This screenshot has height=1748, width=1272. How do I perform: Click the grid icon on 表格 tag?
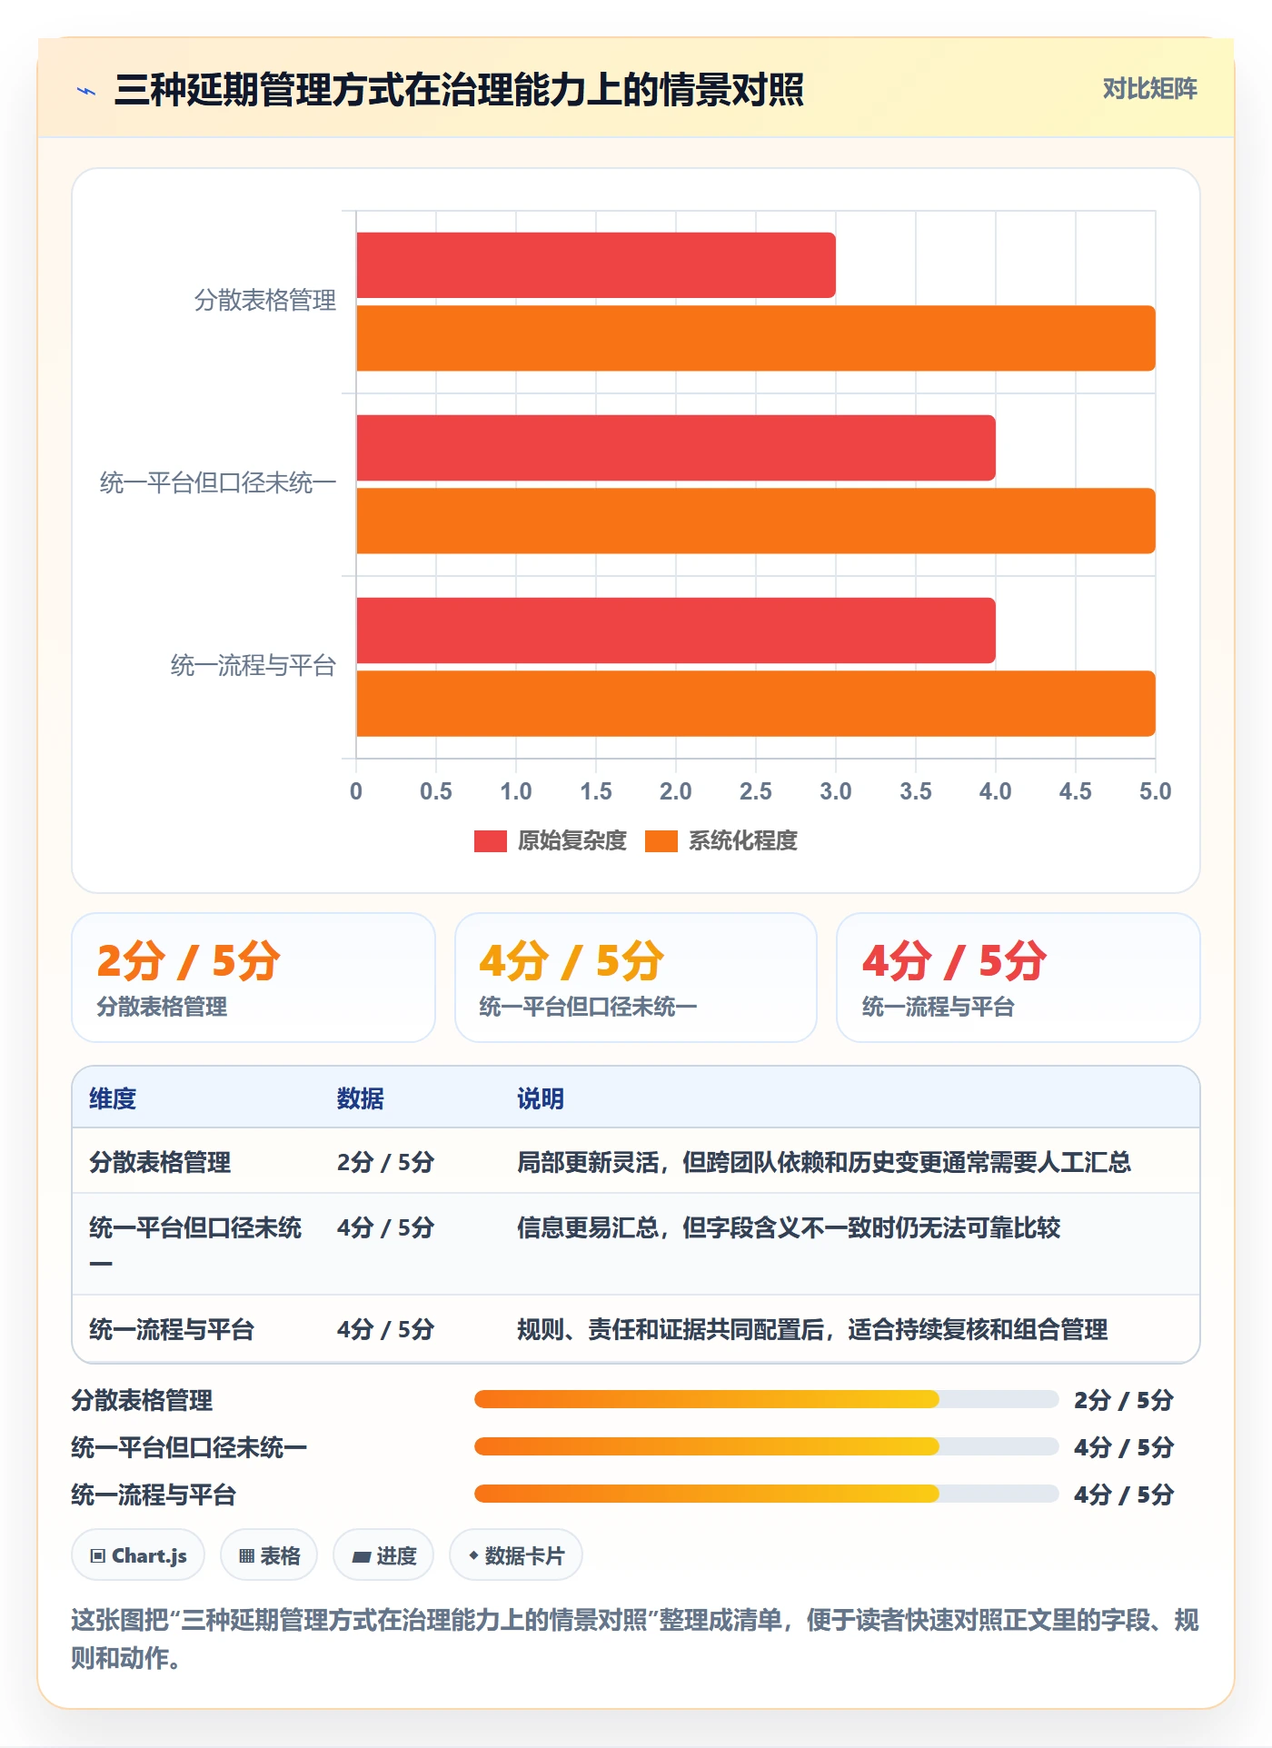246,1555
